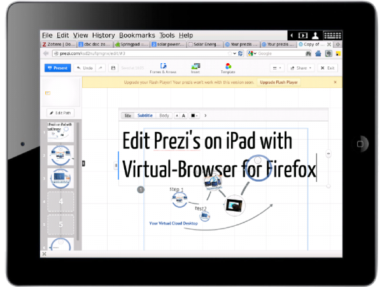Select the Title text style
Viewport: 382px width, 287px height.
(x=127, y=115)
